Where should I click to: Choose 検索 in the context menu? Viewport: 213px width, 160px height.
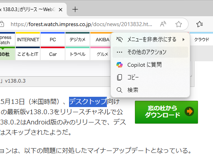(150, 90)
